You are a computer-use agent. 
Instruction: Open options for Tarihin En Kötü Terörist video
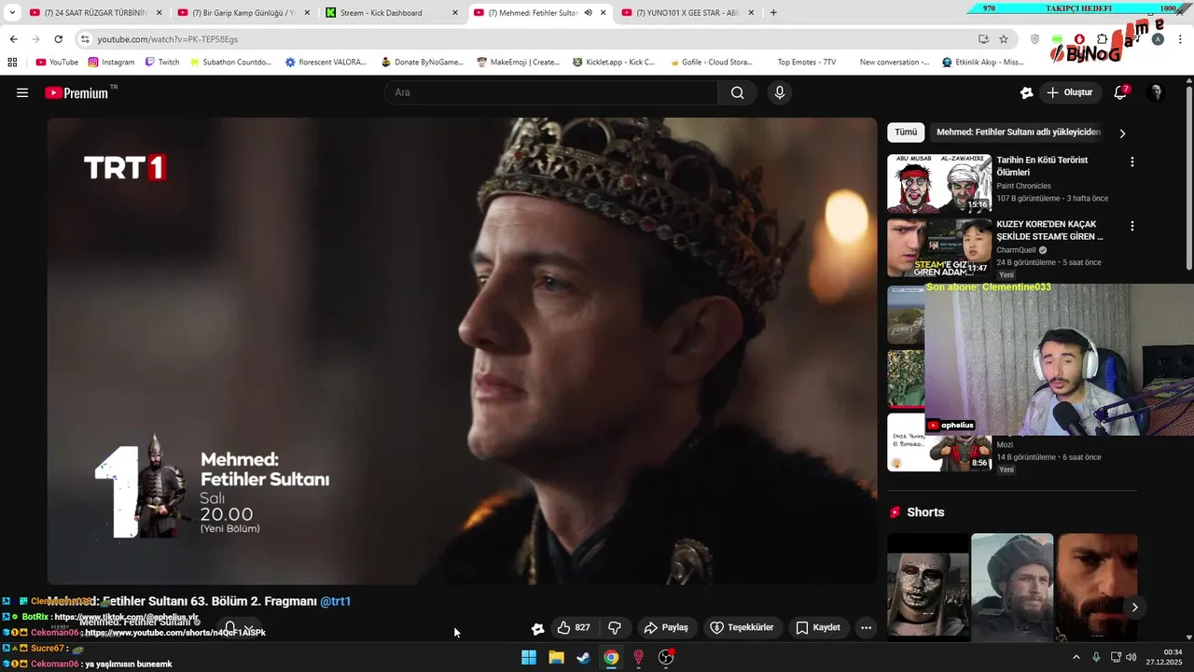click(1132, 161)
